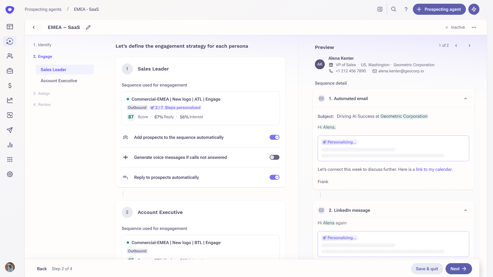Toggle Generate voice messages if calls not answered
This screenshot has width=493, height=277.
tap(275, 157)
